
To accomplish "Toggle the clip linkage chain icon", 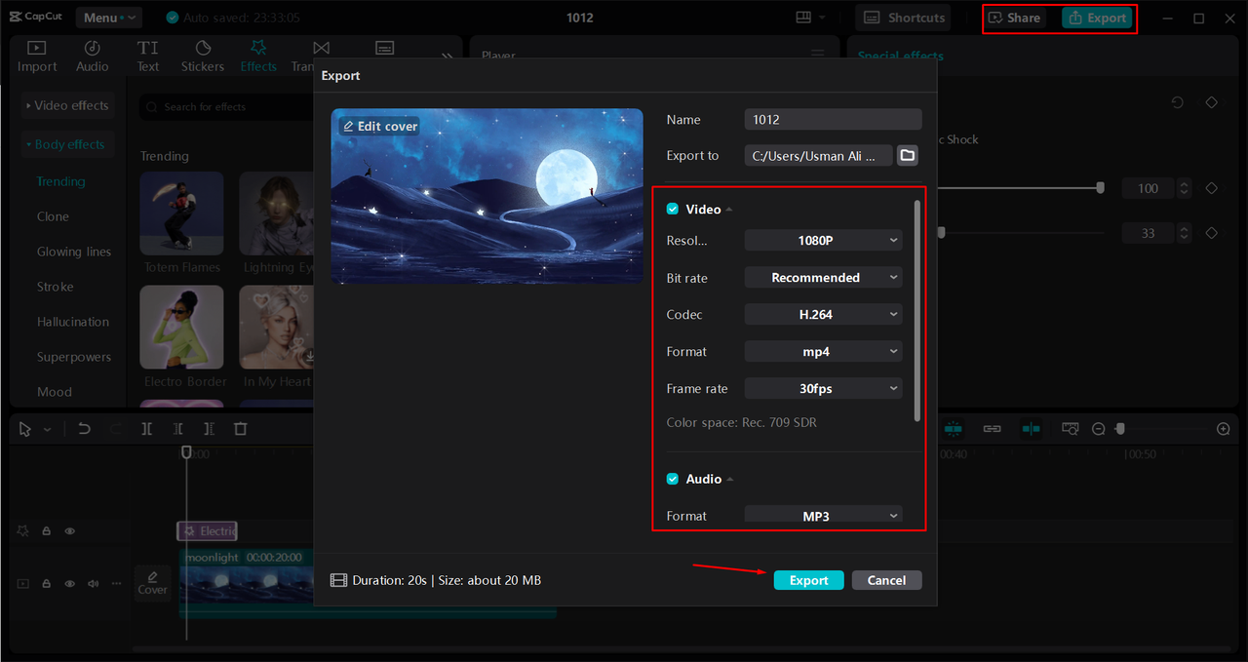I will 992,429.
